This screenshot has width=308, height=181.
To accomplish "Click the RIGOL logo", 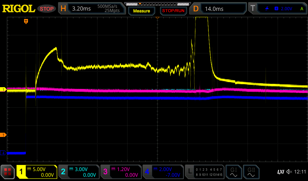I will [x=19, y=9].
